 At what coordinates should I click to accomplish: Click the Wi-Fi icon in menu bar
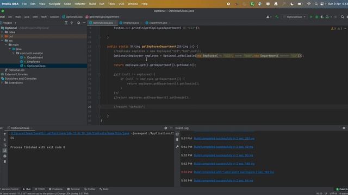pyautogui.click(x=309, y=4)
